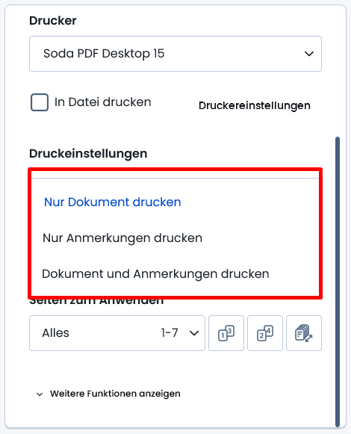Screen dimensions: 351x434
Task: Choose Nur Dokument drucken option
Action: pyautogui.click(x=112, y=202)
